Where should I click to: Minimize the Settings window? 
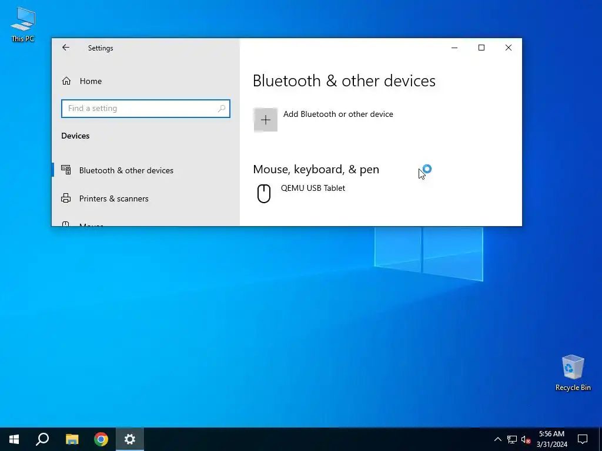pos(454,48)
